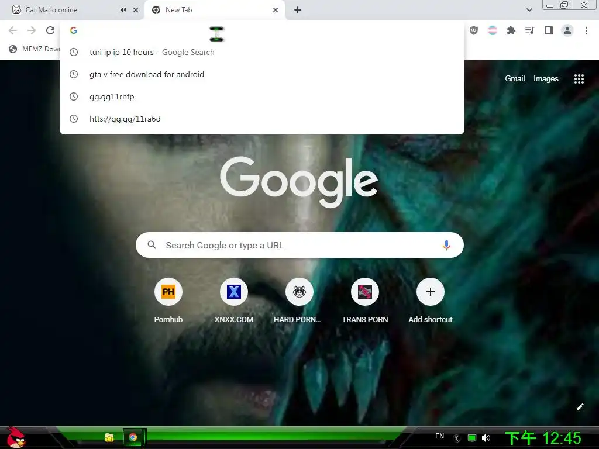Click the Add shortcut button
The image size is (599, 449).
[430, 302]
